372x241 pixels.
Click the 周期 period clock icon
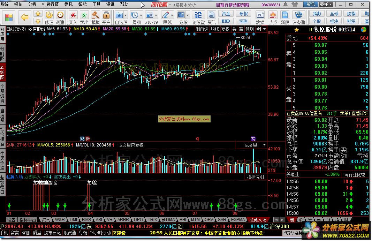pos(134,15)
